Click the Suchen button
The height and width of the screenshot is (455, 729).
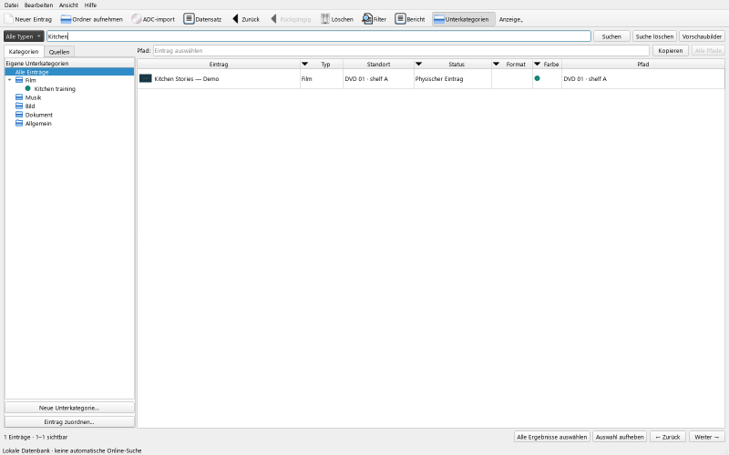point(611,36)
